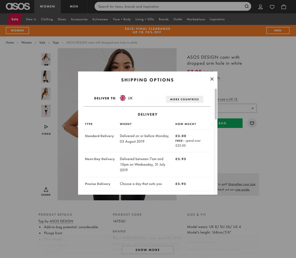This screenshot has width=296, height=258.
Task: Click product code 1475161
Action: [119, 221]
